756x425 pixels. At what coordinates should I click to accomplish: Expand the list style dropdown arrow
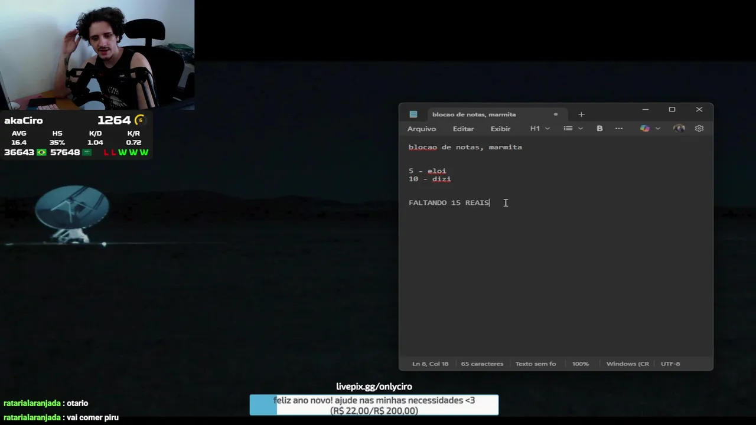click(x=581, y=129)
